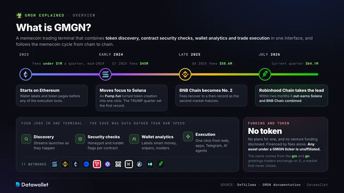Click the 'FOUR JOBS IN ONE TERMINAL' label

pos(51,123)
